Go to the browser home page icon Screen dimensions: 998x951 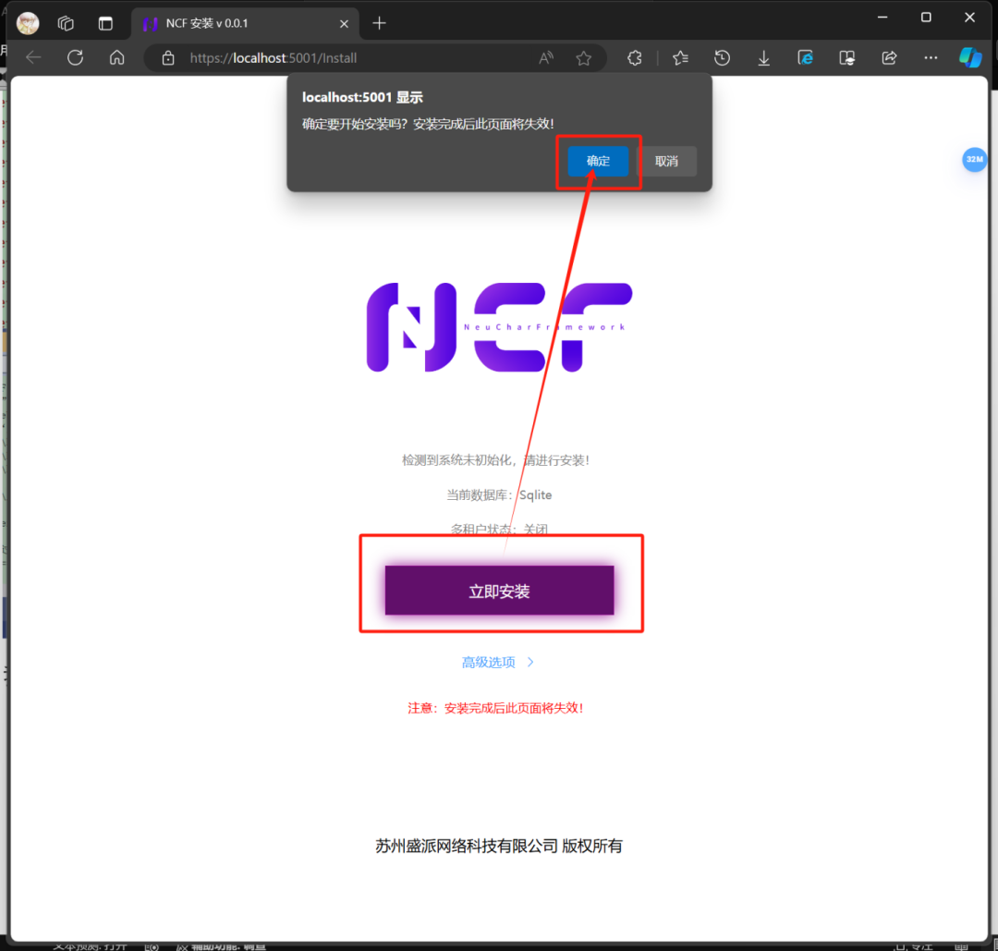(x=117, y=58)
